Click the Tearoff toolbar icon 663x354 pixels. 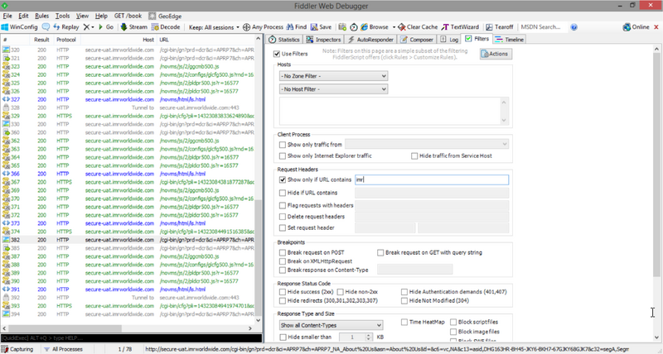tap(489, 27)
